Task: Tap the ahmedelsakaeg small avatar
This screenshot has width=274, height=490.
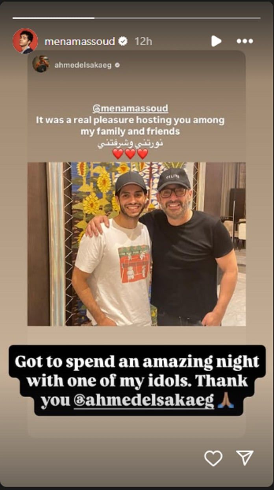Action: [x=41, y=65]
